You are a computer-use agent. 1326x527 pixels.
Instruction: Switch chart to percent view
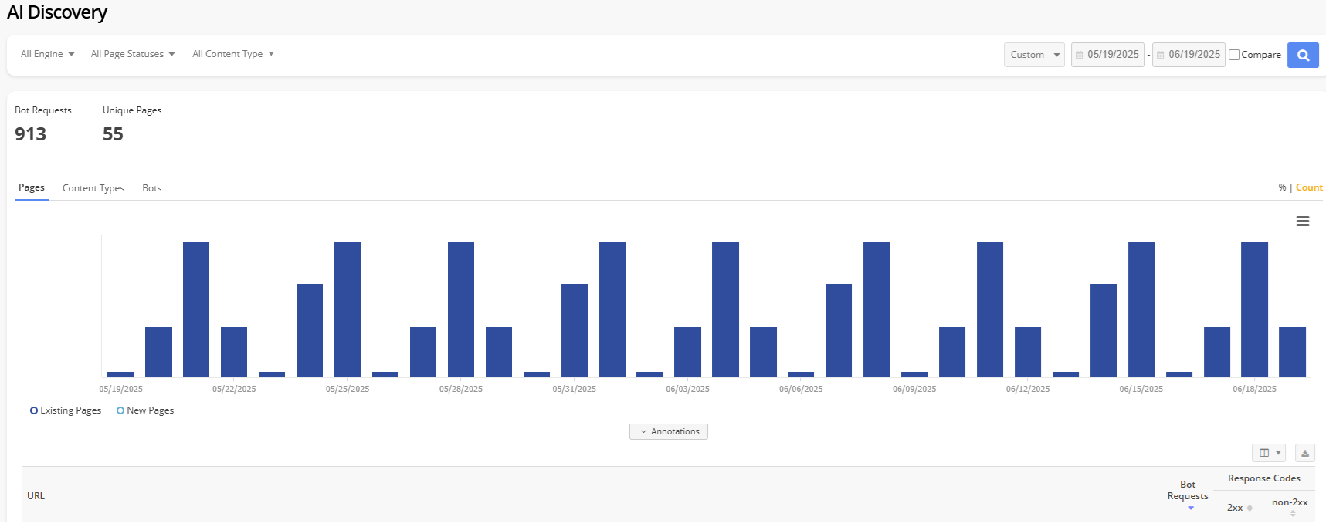click(1282, 187)
